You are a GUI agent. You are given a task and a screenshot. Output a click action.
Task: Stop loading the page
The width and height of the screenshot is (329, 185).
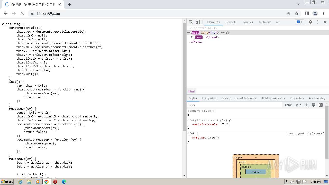[x=22, y=13]
